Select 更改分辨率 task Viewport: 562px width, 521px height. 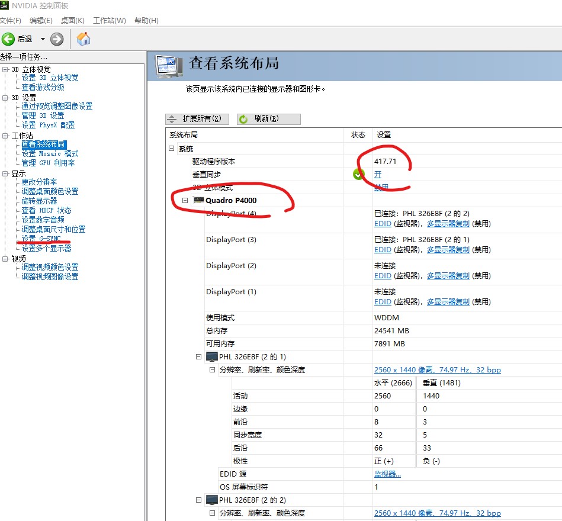point(39,182)
